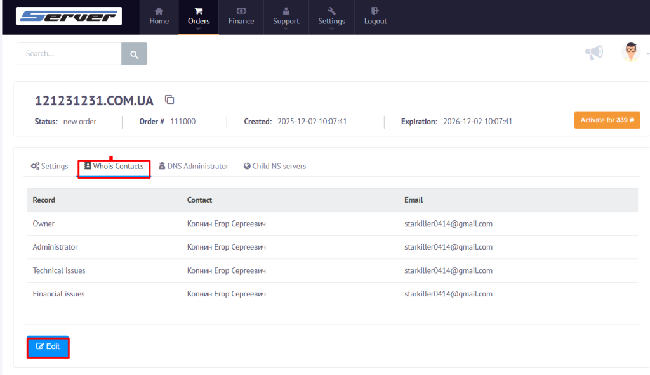Open the Orders menu
This screenshot has width=650, height=375.
click(x=199, y=16)
